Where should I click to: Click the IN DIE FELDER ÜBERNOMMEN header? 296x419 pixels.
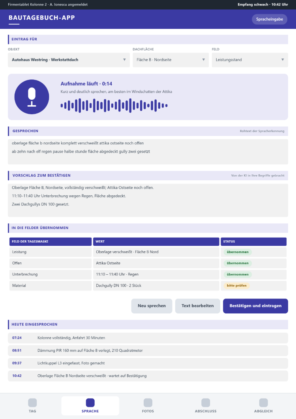(148, 228)
